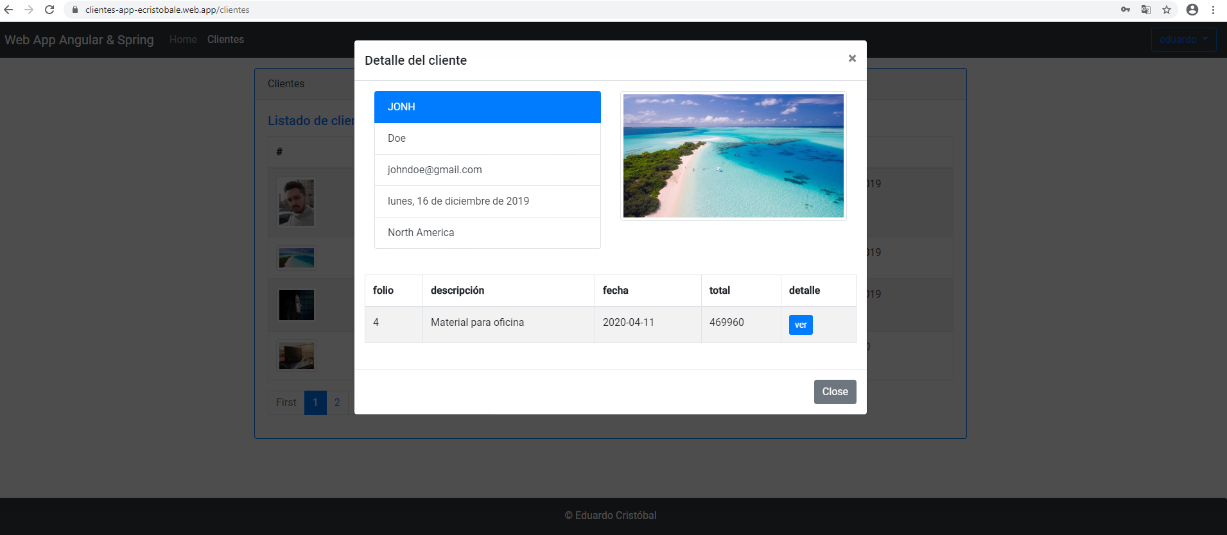Open the man portrait client thumbnail
The image size is (1227, 535).
coord(297,203)
